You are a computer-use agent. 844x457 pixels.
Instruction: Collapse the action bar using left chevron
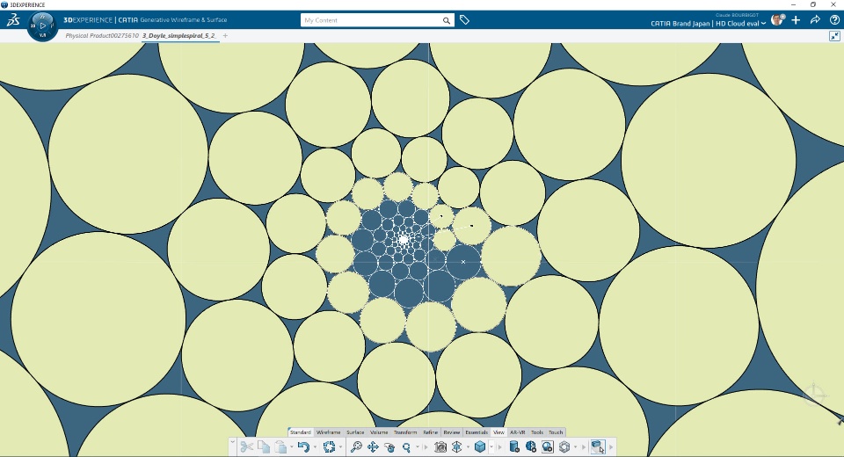(232, 442)
